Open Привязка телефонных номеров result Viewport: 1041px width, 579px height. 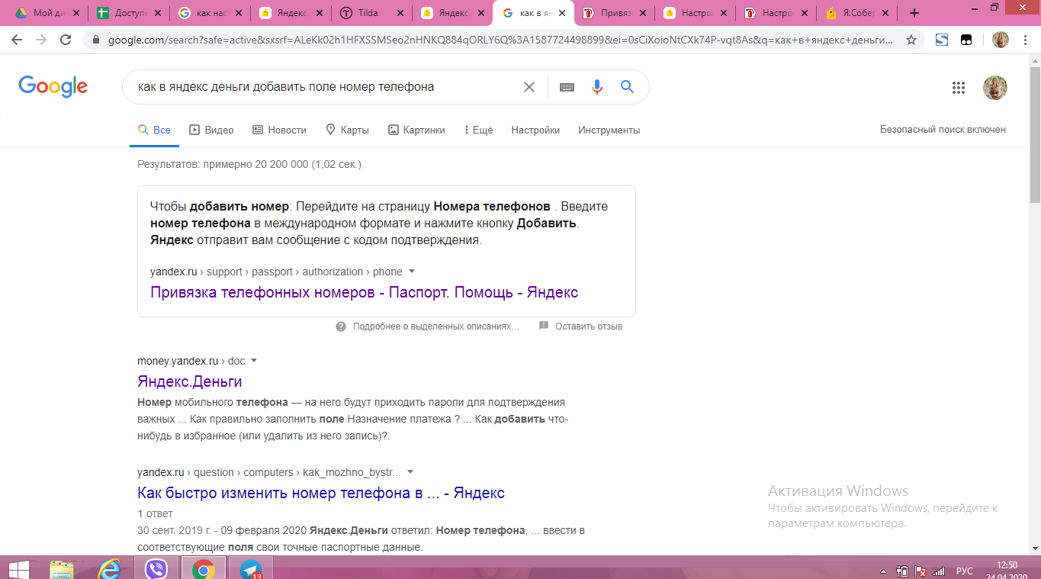pos(364,292)
